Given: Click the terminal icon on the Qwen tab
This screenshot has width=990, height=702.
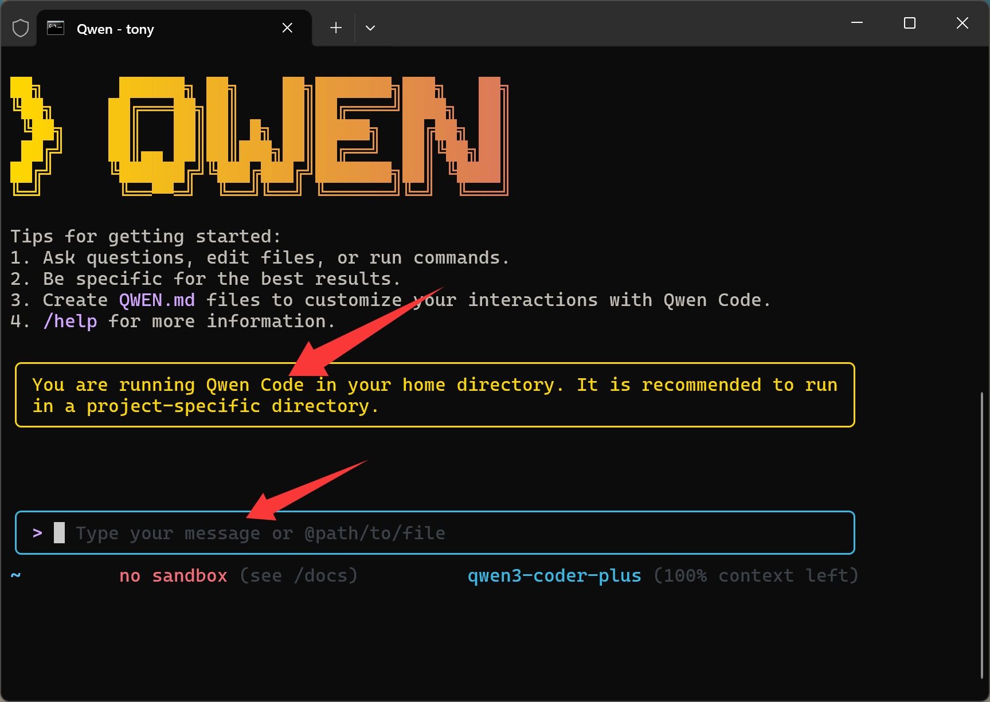Looking at the screenshot, I should (56, 28).
